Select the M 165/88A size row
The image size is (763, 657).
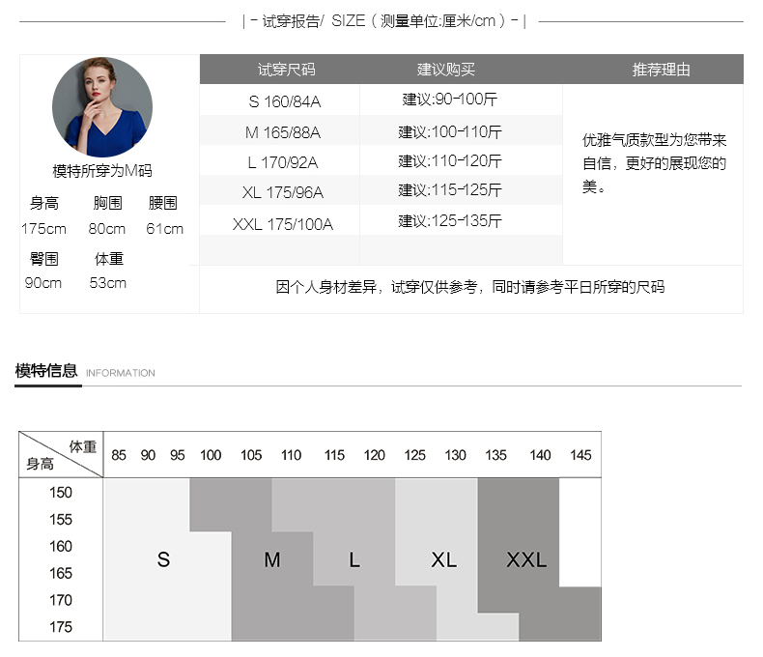[282, 132]
